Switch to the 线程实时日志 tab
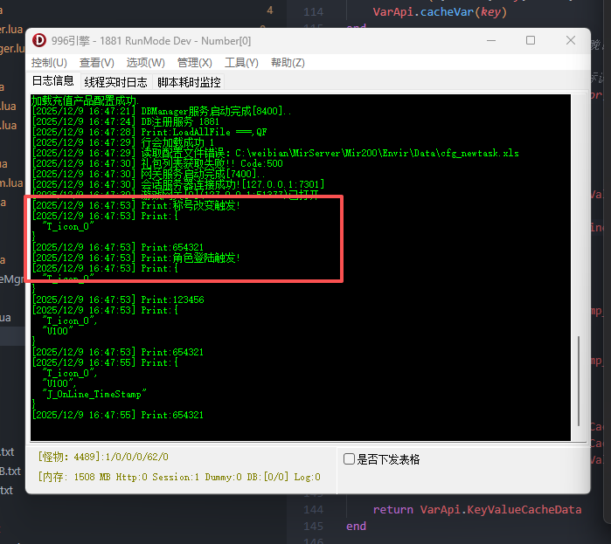 point(115,82)
